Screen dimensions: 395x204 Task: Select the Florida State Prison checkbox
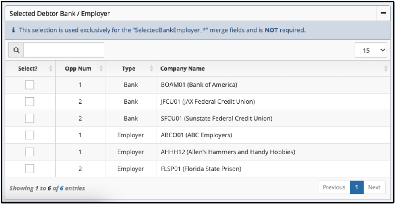click(x=30, y=169)
